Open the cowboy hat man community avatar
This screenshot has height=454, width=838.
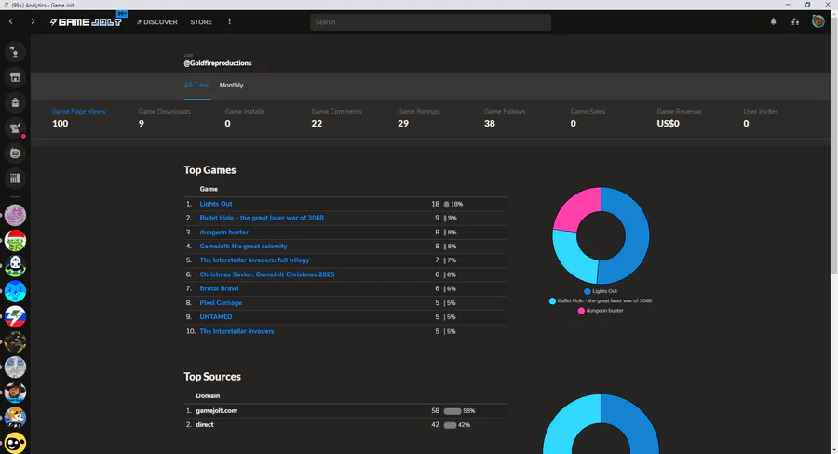point(15,393)
